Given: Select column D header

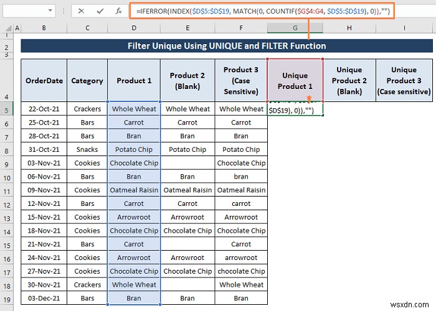Looking at the screenshot, I should pos(134,28).
